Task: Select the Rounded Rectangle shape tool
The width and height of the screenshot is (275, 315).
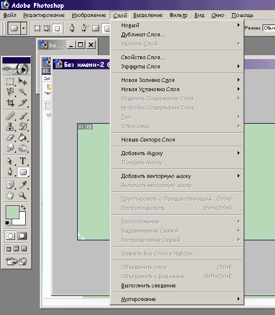Action: (23, 172)
